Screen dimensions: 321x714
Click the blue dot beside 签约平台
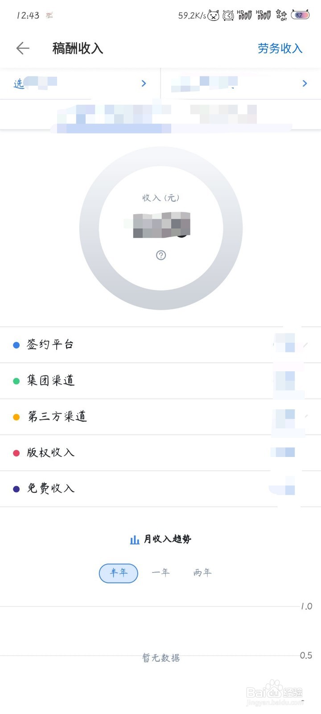pyautogui.click(x=16, y=345)
